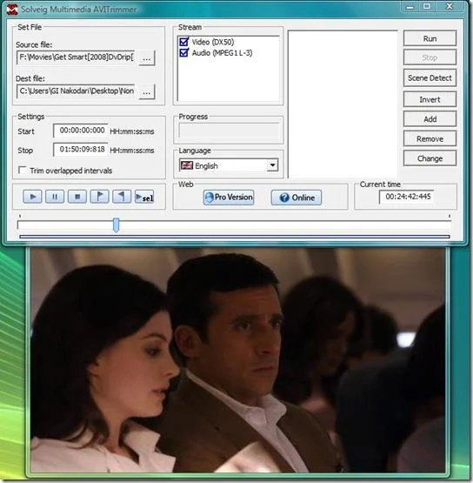Uncheck the Video (DX50) stream
This screenshot has width=473, height=483.
tap(184, 42)
